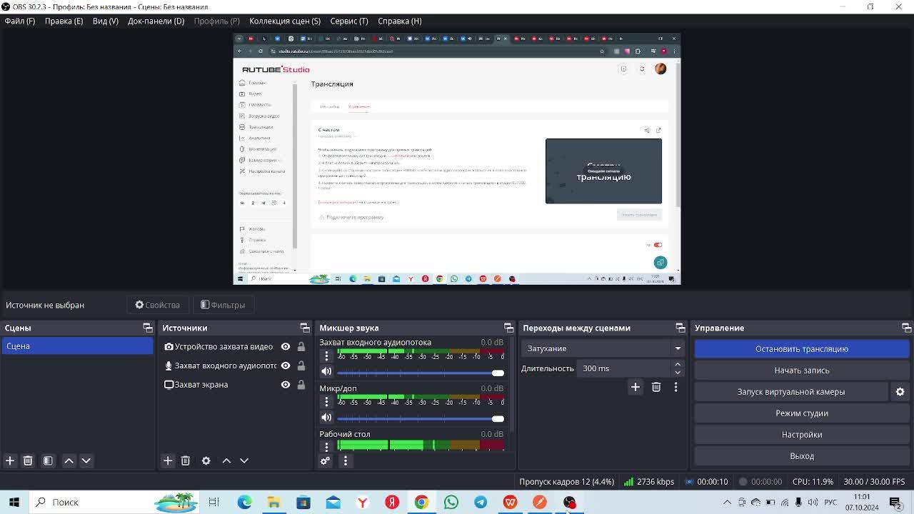Click Начать запись button
This screenshot has height=514, width=914.
coord(802,370)
